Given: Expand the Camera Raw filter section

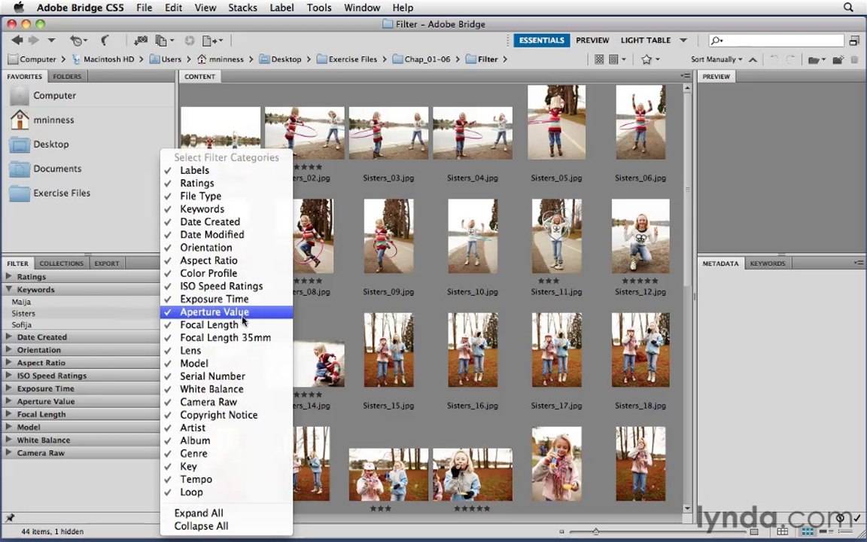Looking at the screenshot, I should [x=9, y=452].
